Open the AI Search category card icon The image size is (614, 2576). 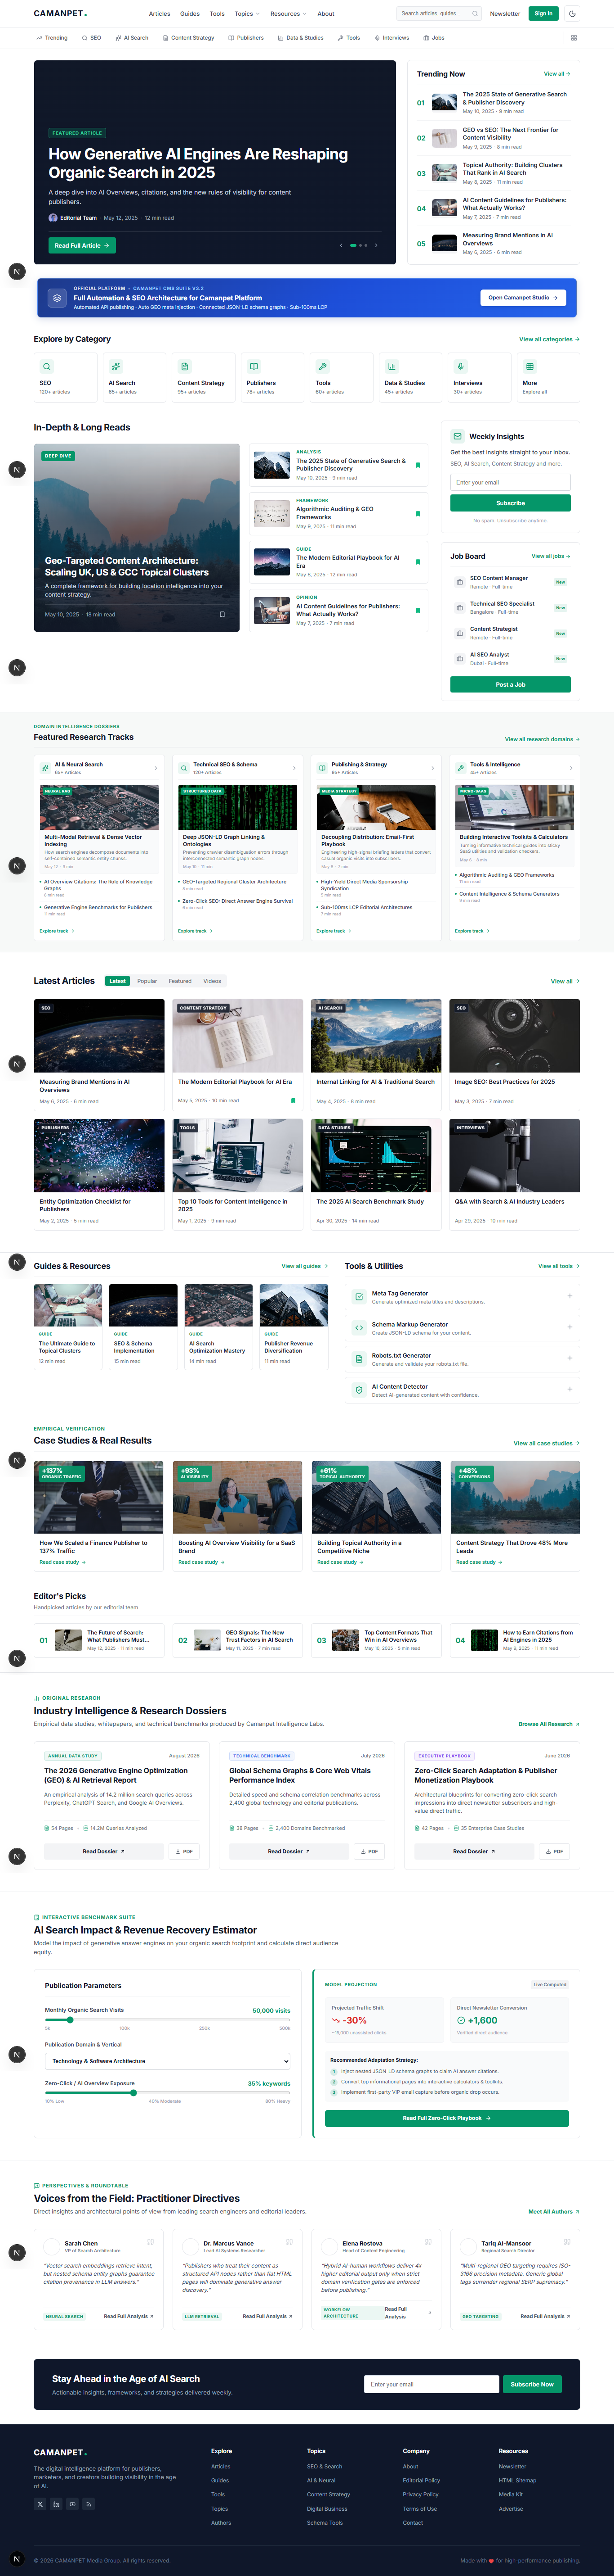[x=116, y=367]
